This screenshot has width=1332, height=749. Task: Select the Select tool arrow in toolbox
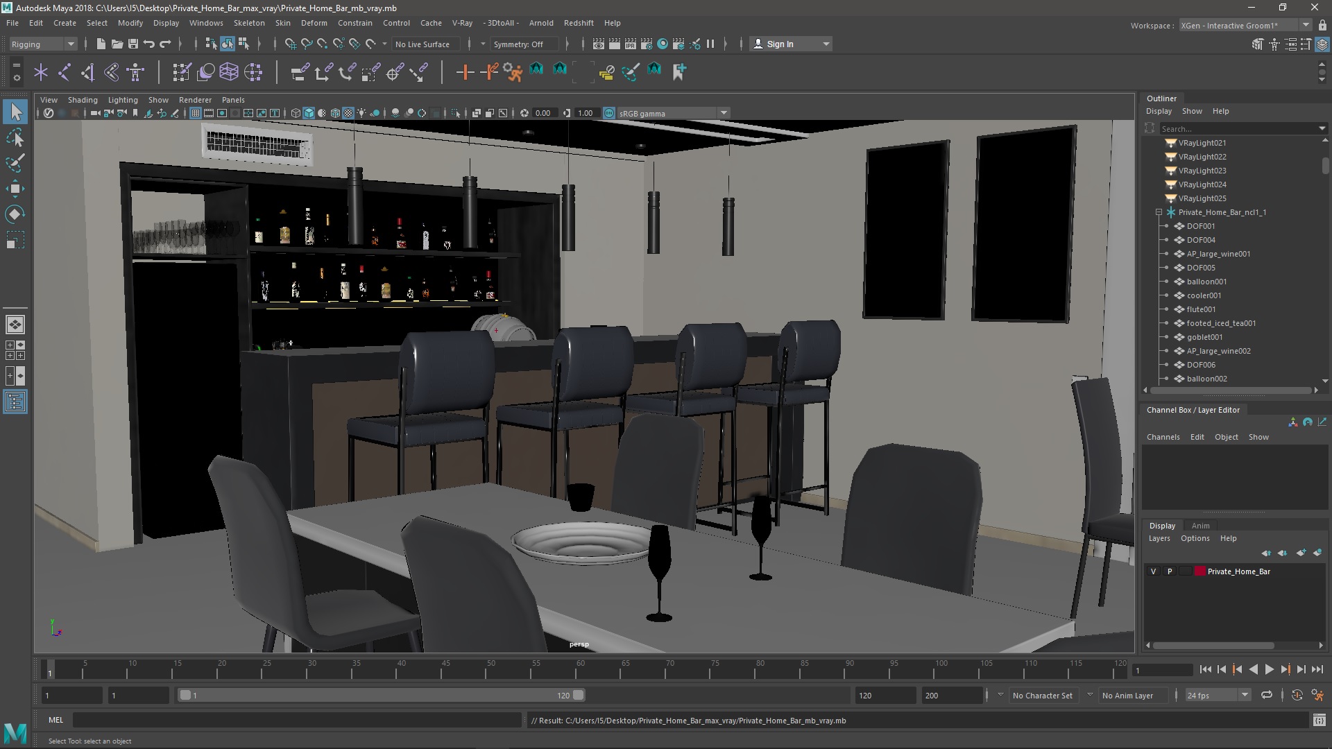pos(15,112)
